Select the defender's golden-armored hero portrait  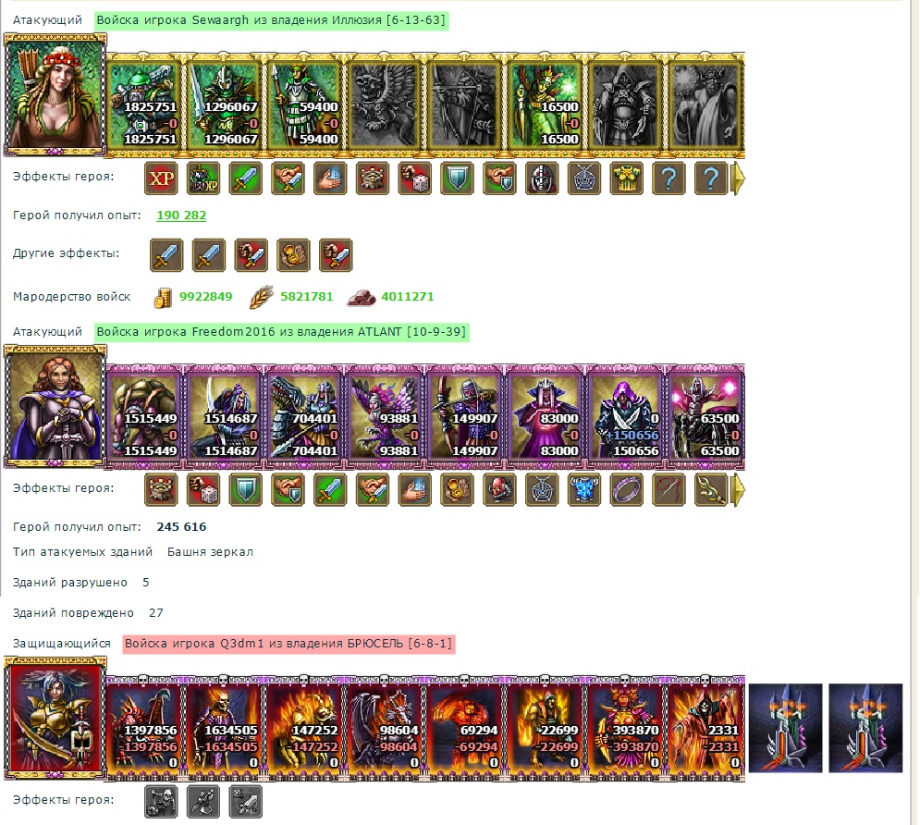(55, 719)
